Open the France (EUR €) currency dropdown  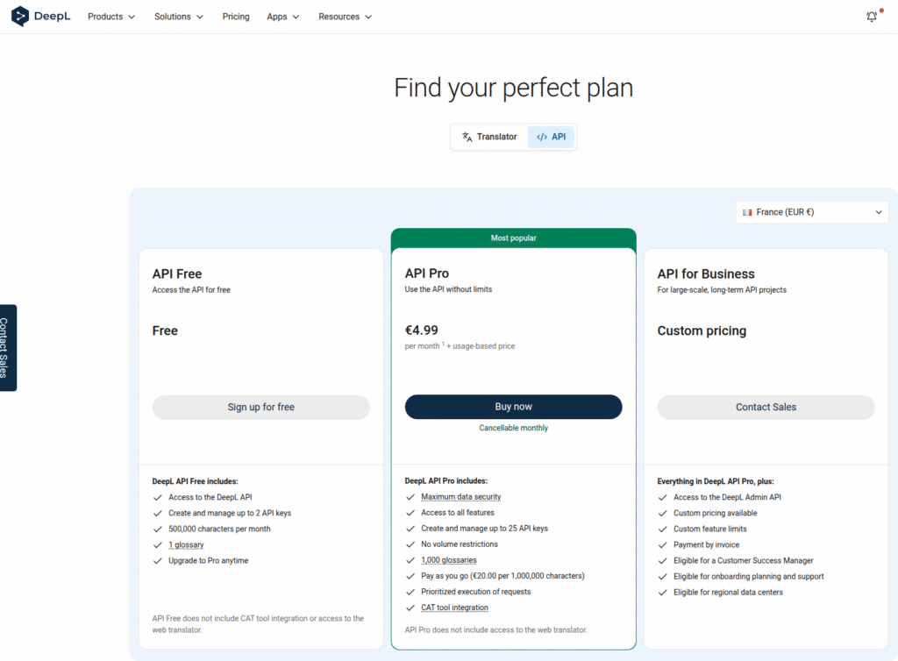pos(811,211)
